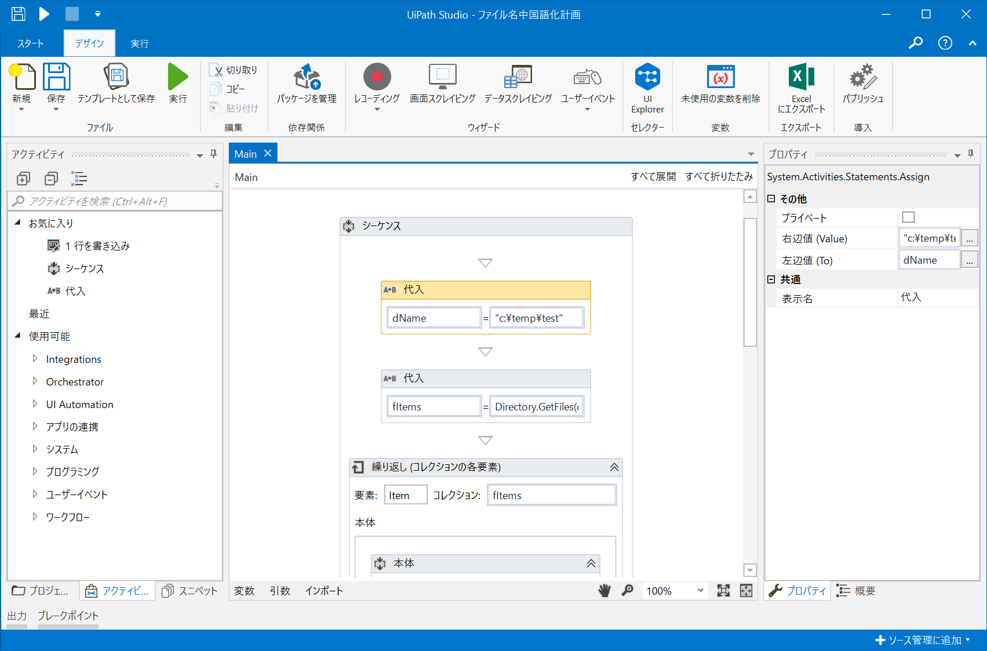987x651 pixels.
Task: Launch 画面スクレイピング wizard
Action: [x=443, y=77]
